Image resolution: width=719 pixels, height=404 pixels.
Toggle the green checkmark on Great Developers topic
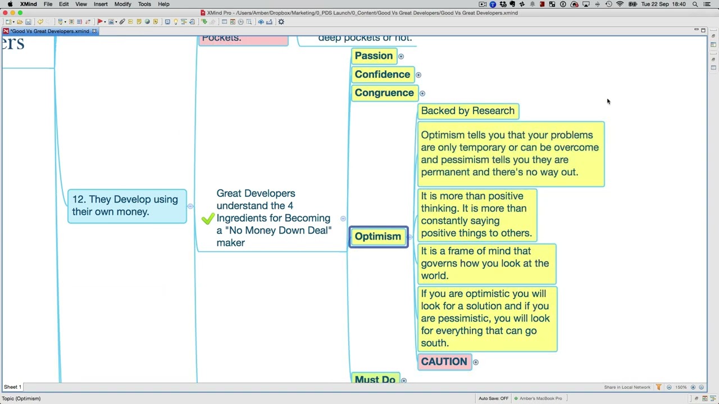pyautogui.click(x=208, y=218)
